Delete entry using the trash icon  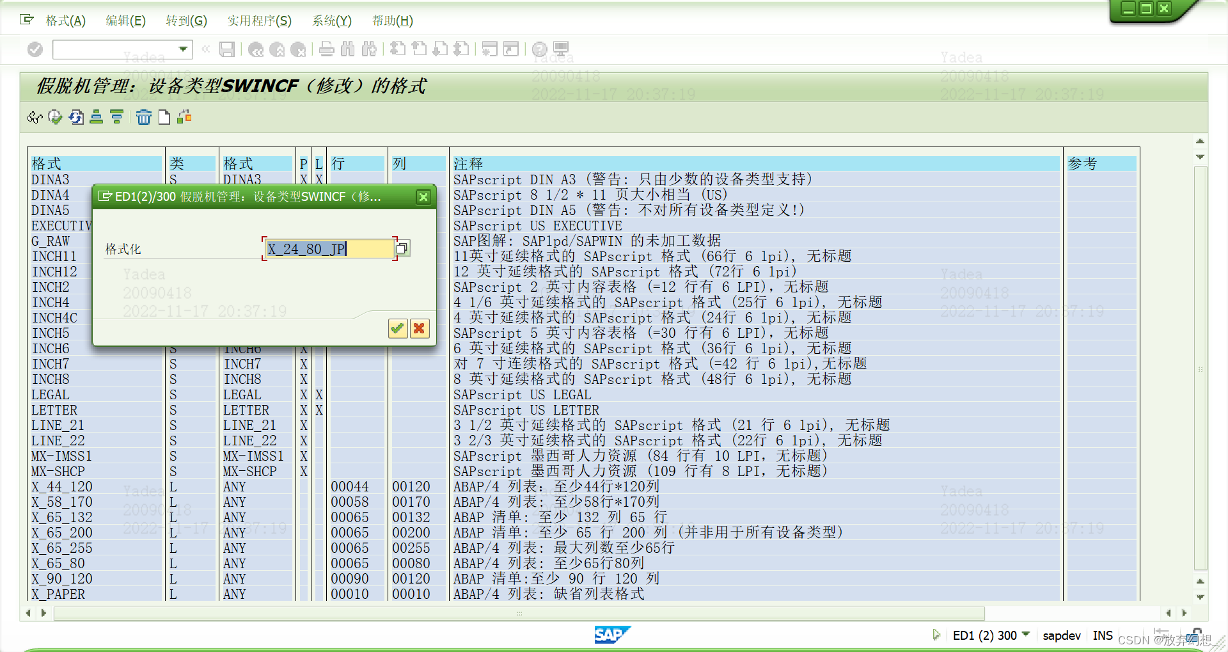(144, 117)
